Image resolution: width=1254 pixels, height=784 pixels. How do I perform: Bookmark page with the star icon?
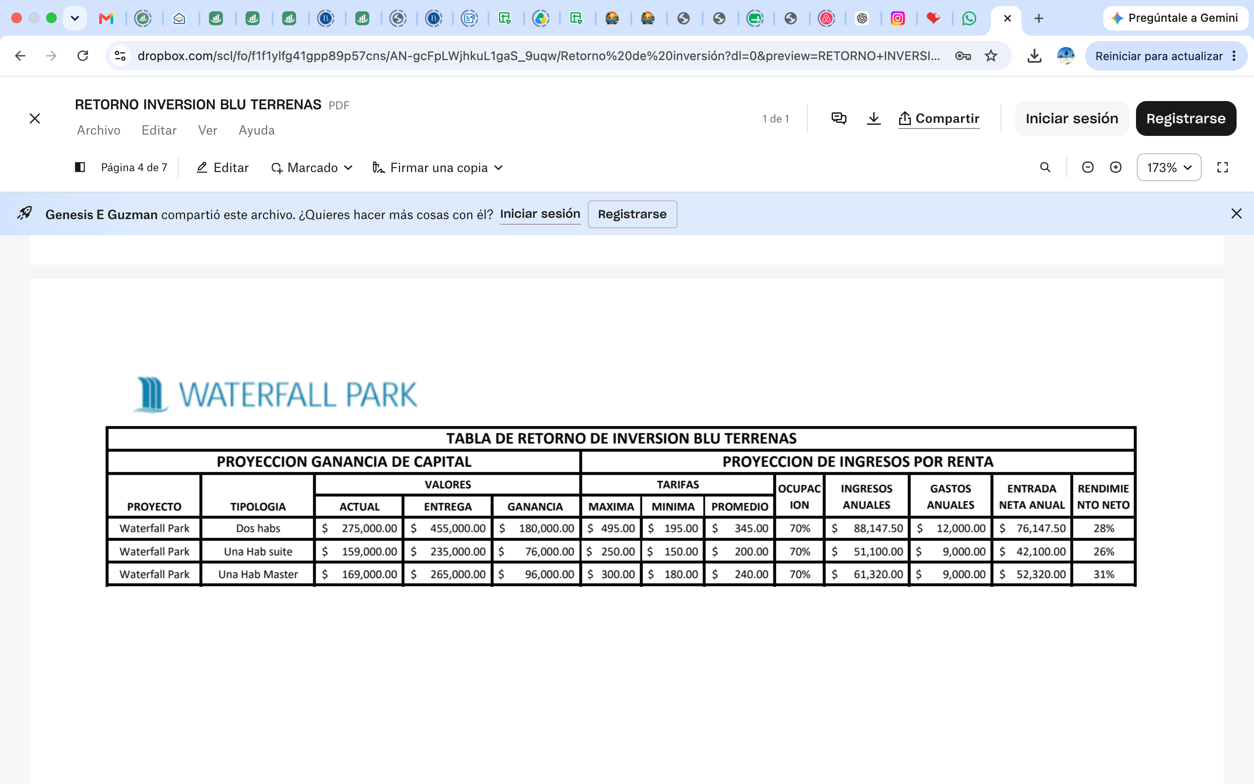pos(991,55)
